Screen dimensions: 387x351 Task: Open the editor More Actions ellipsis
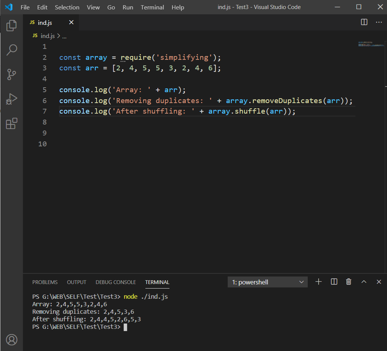(x=379, y=22)
